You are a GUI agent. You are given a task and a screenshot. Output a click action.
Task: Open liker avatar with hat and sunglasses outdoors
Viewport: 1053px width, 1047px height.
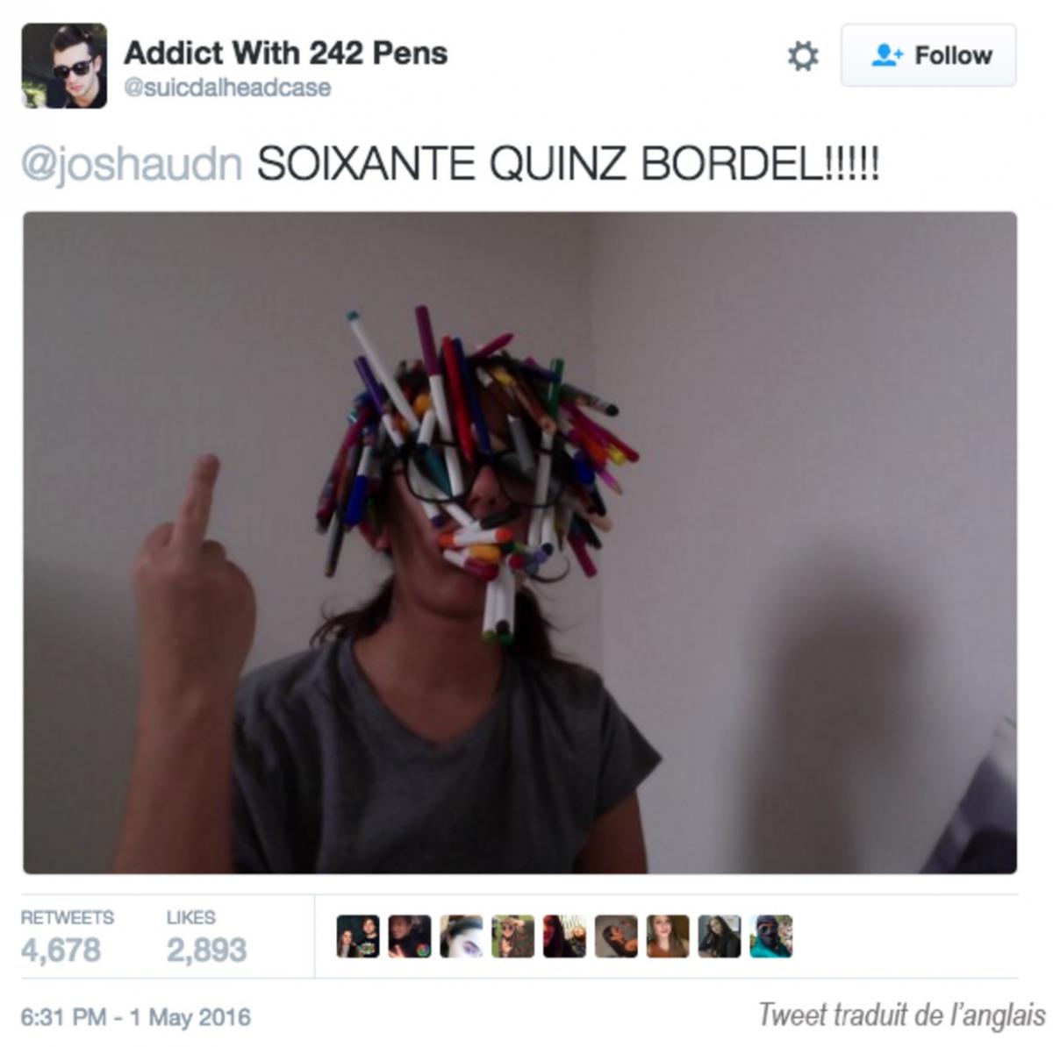[513, 937]
